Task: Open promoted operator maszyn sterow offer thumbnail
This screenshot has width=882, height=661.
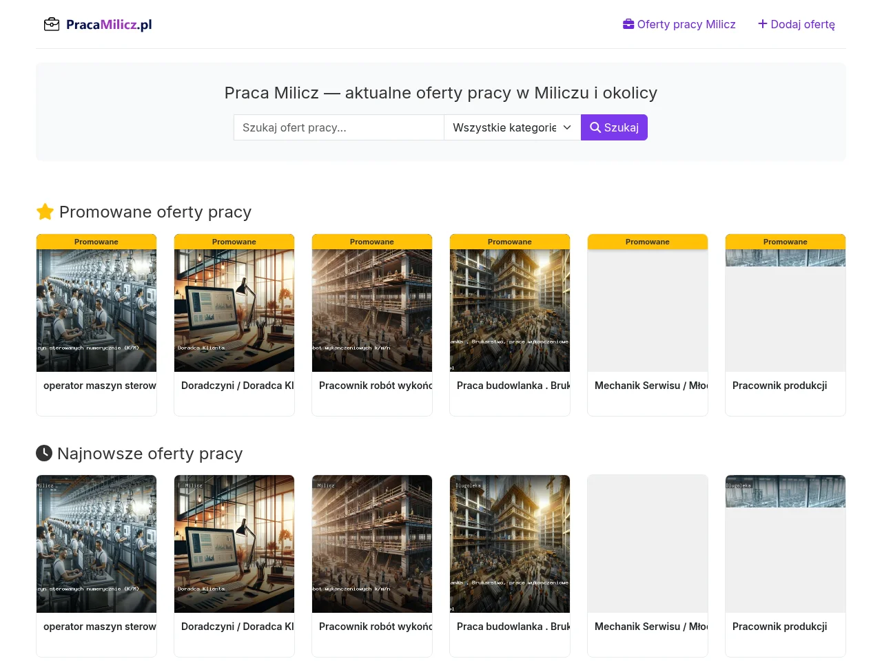Action: pos(96,311)
